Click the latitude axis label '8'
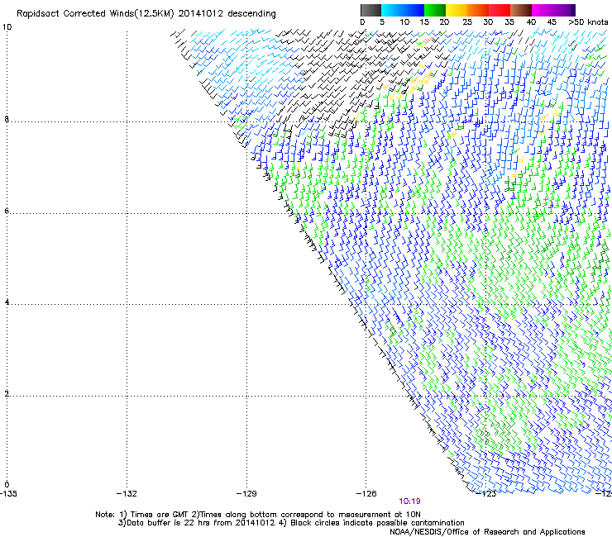612x537 pixels. point(7,119)
